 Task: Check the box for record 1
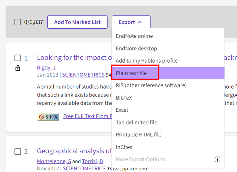(x=18, y=58)
